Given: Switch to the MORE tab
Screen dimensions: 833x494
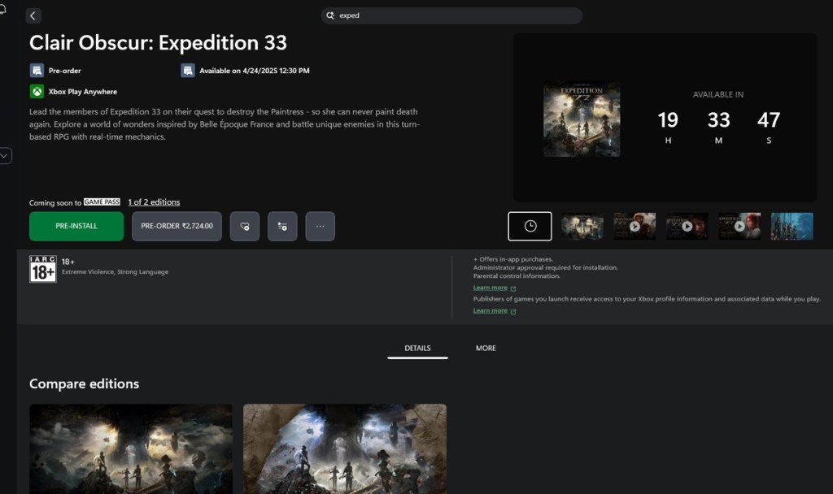Looking at the screenshot, I should click(x=486, y=348).
